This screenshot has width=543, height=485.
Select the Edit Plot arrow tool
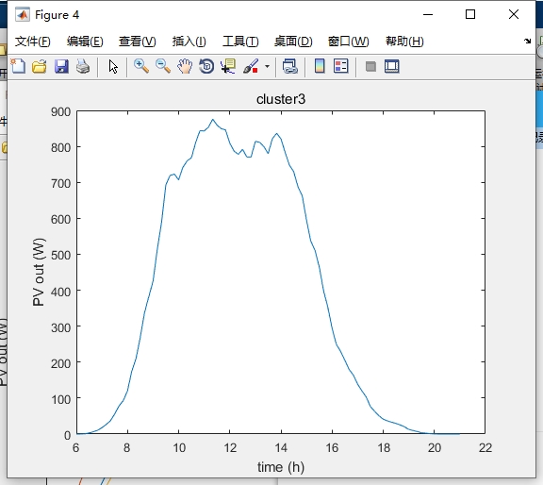tap(113, 66)
